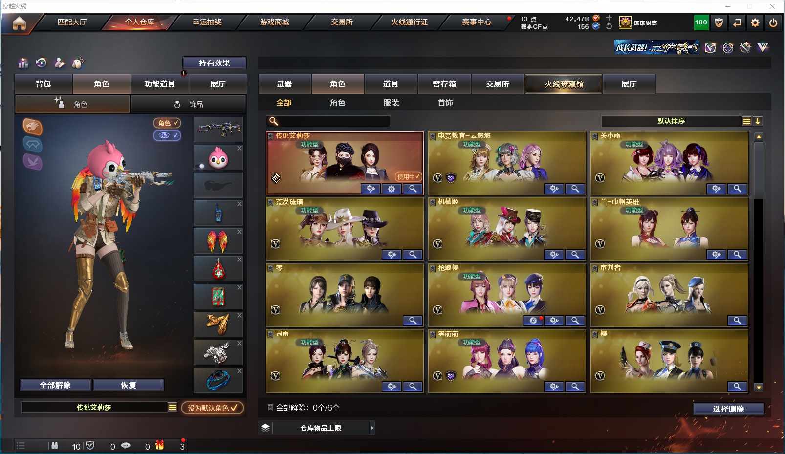Click the mouse icon above 背包 tab

pos(78,63)
